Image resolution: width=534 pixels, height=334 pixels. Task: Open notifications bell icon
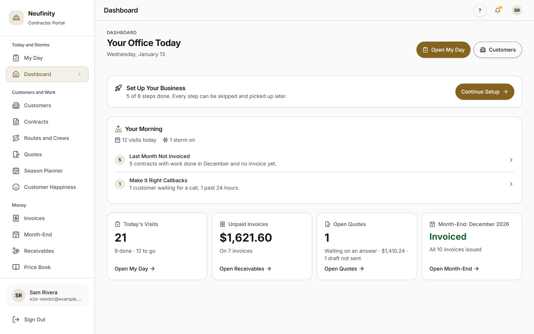tap(498, 10)
